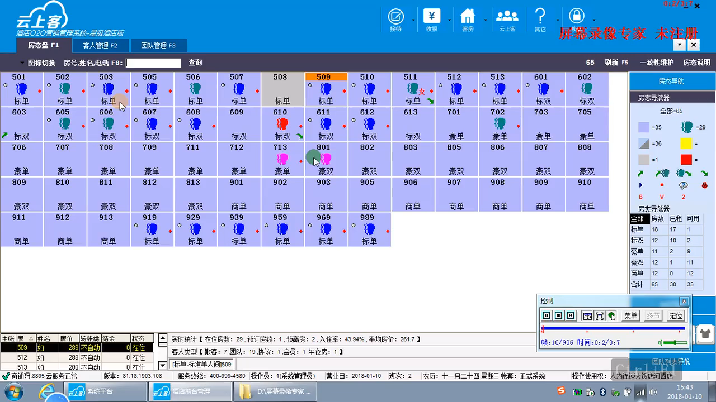Select room 989 guest icon
This screenshot has height=402, width=716.
coord(369,229)
